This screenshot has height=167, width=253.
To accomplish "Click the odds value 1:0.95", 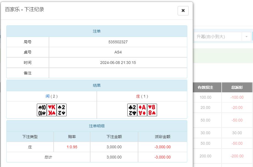I will (72, 147).
